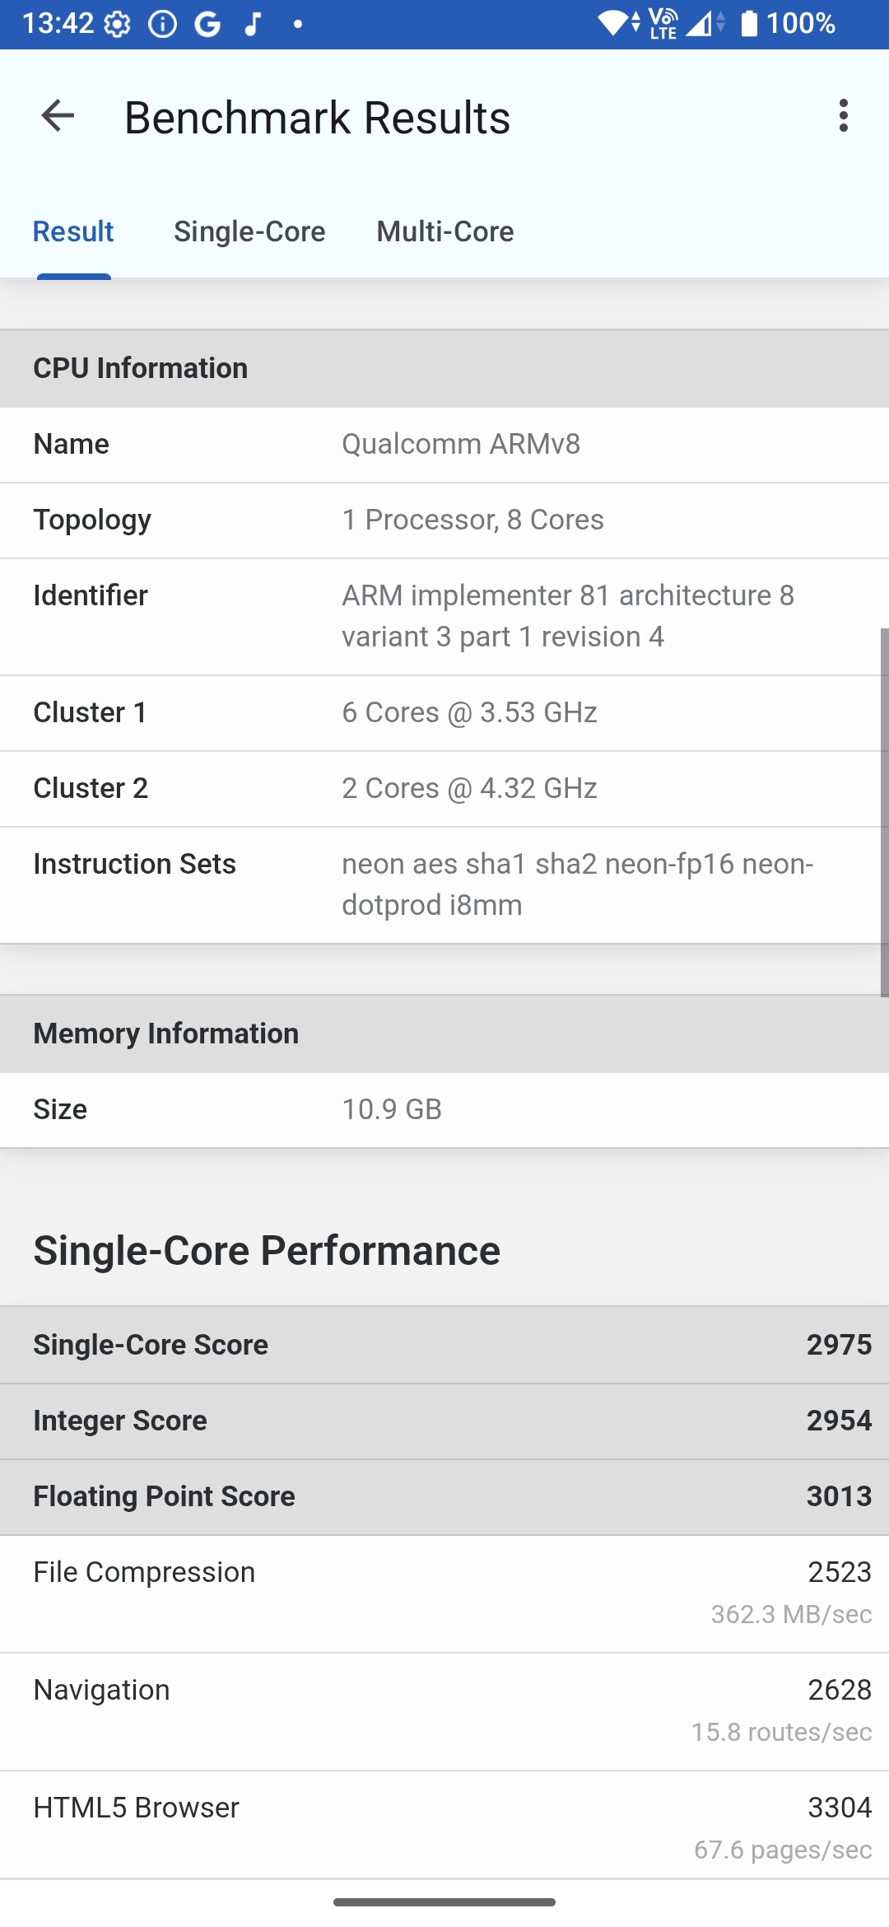Tap the File Compression result row
Image resolution: width=889 pixels, height=1927 pixels.
444,1593
